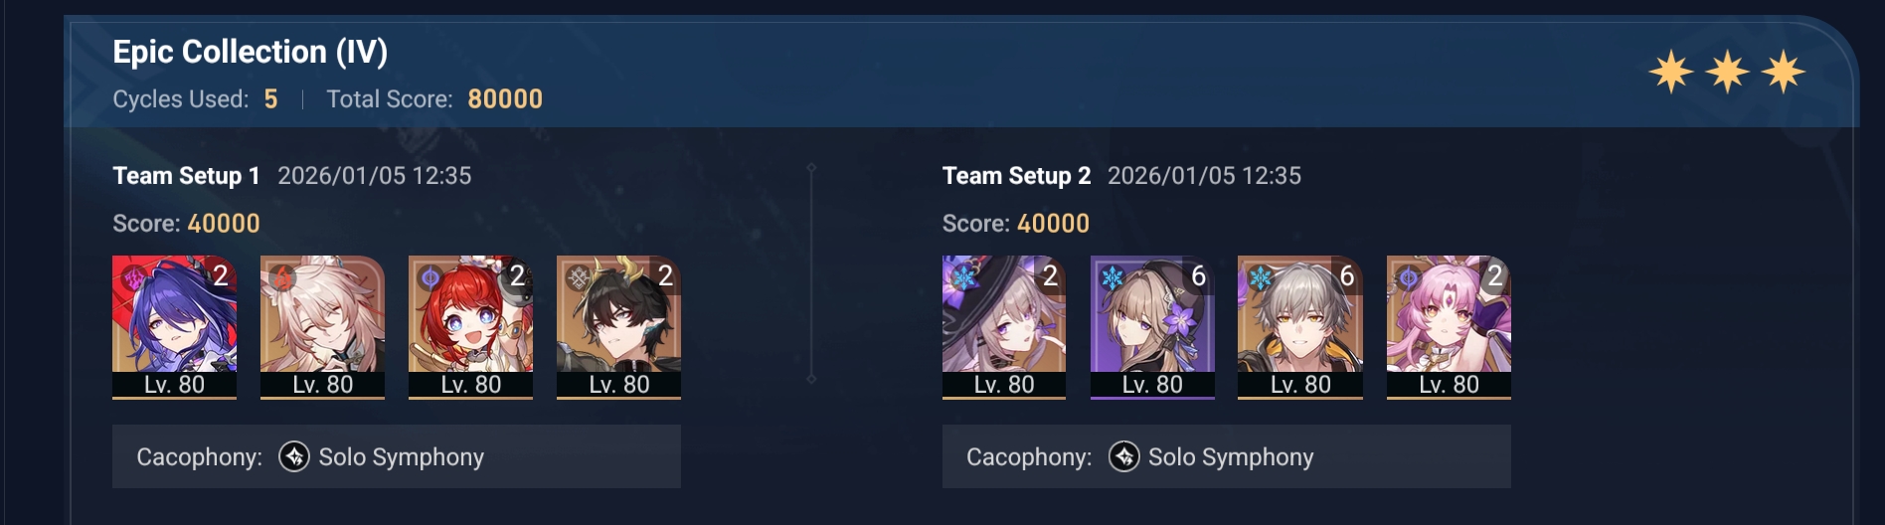Select the gray-haired male character portrait
Image resolution: width=1885 pixels, height=525 pixels.
point(1300,327)
